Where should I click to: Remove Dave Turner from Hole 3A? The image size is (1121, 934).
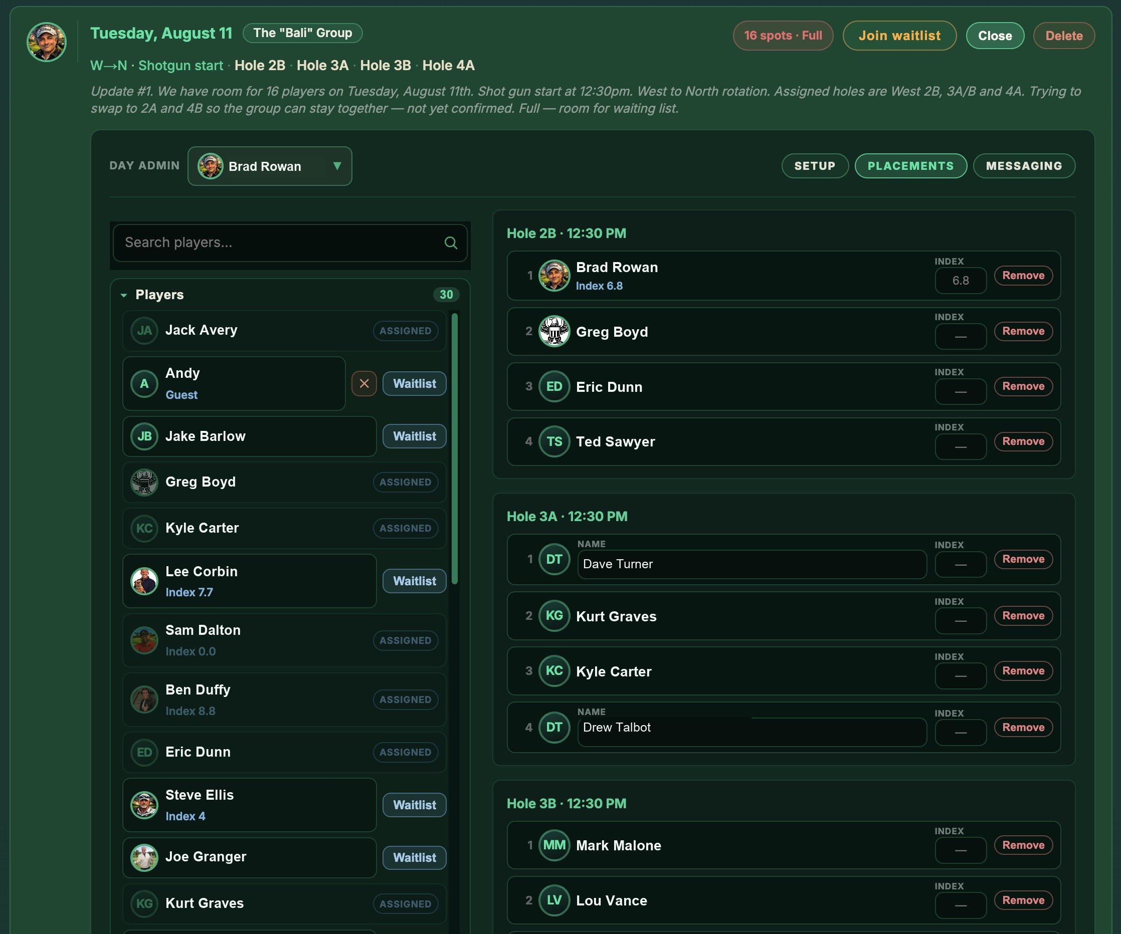(1023, 559)
